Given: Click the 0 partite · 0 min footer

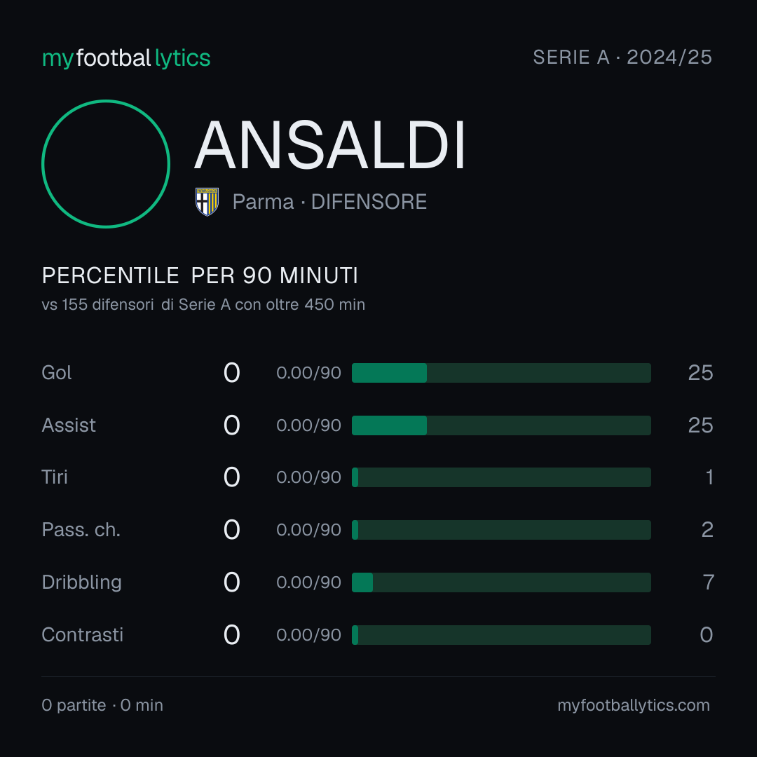Looking at the screenshot, I should tap(102, 705).
